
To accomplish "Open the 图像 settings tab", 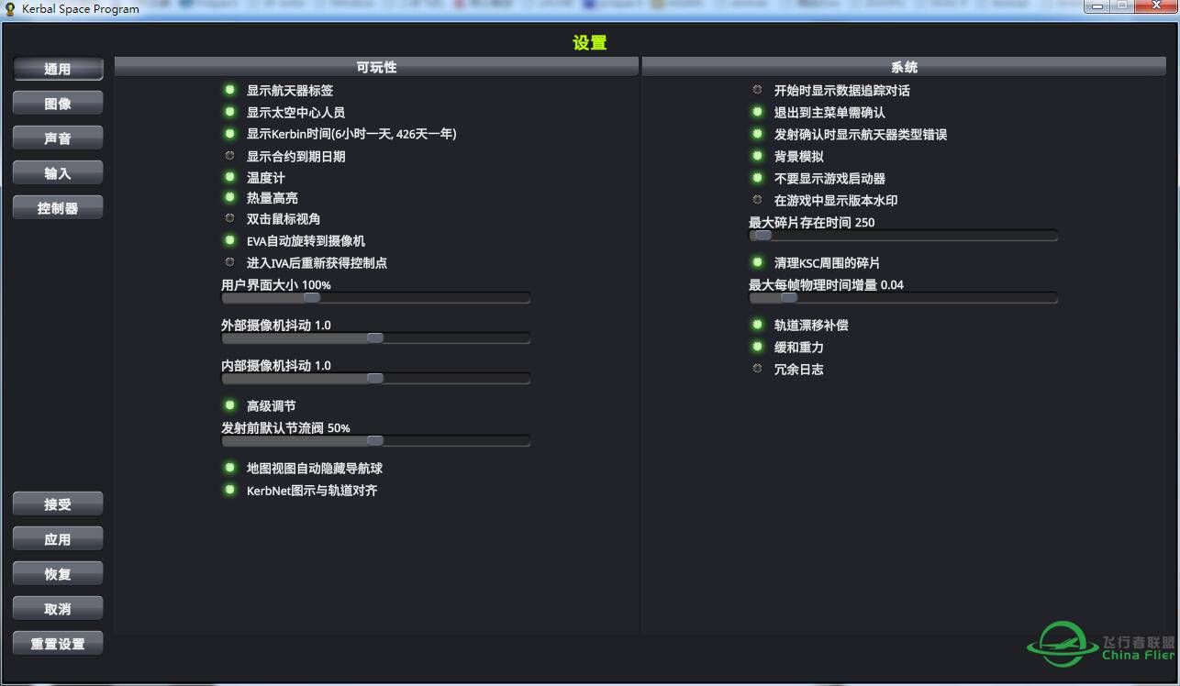I will (58, 104).
